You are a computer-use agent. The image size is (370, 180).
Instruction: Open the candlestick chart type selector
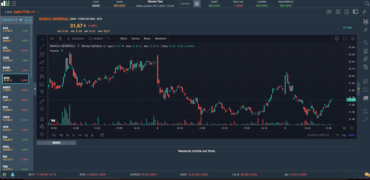tap(60, 38)
